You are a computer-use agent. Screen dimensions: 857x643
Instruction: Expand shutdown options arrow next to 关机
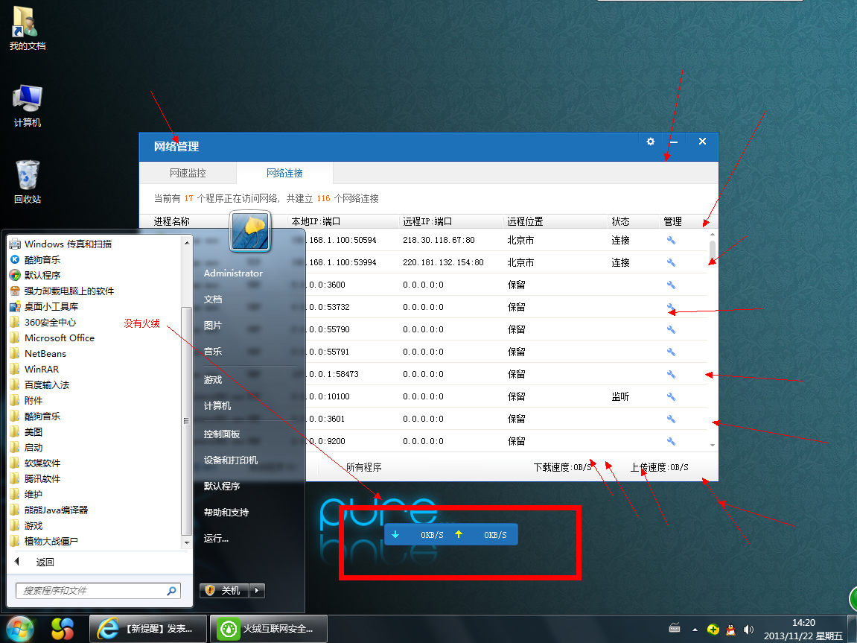point(257,590)
